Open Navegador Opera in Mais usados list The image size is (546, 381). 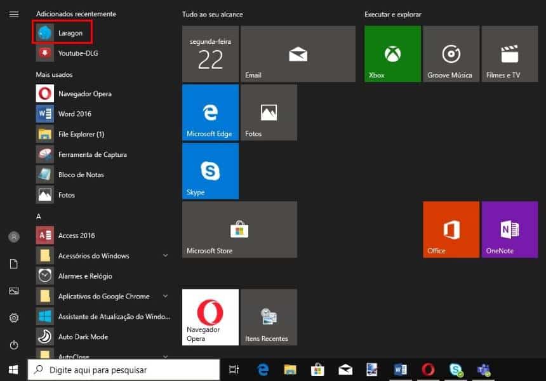[x=103, y=93]
